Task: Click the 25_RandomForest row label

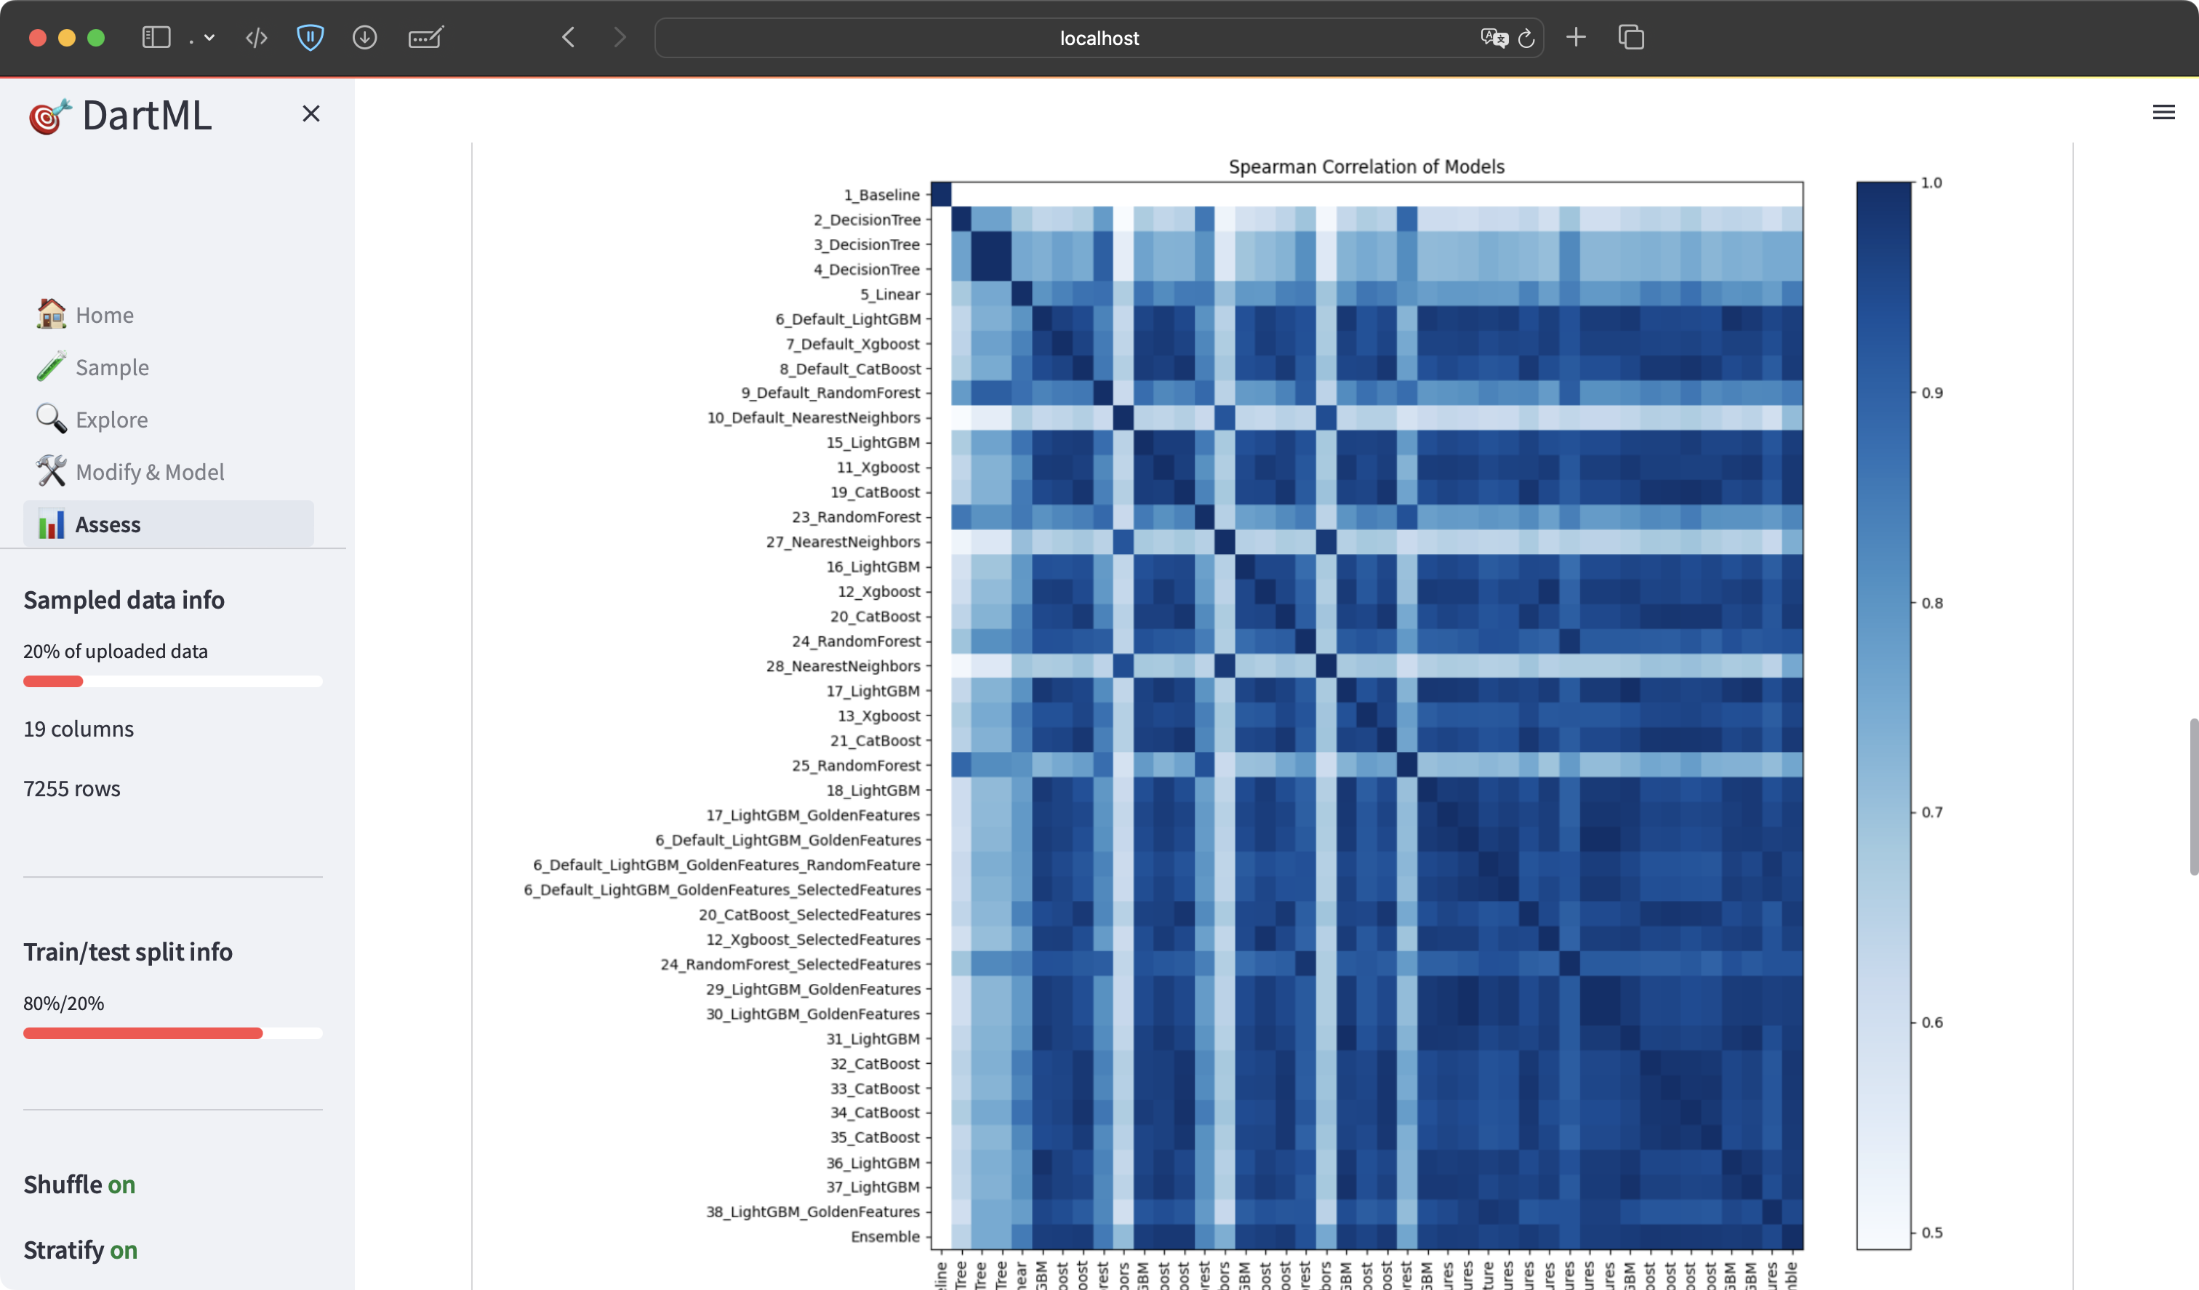Action: (856, 766)
